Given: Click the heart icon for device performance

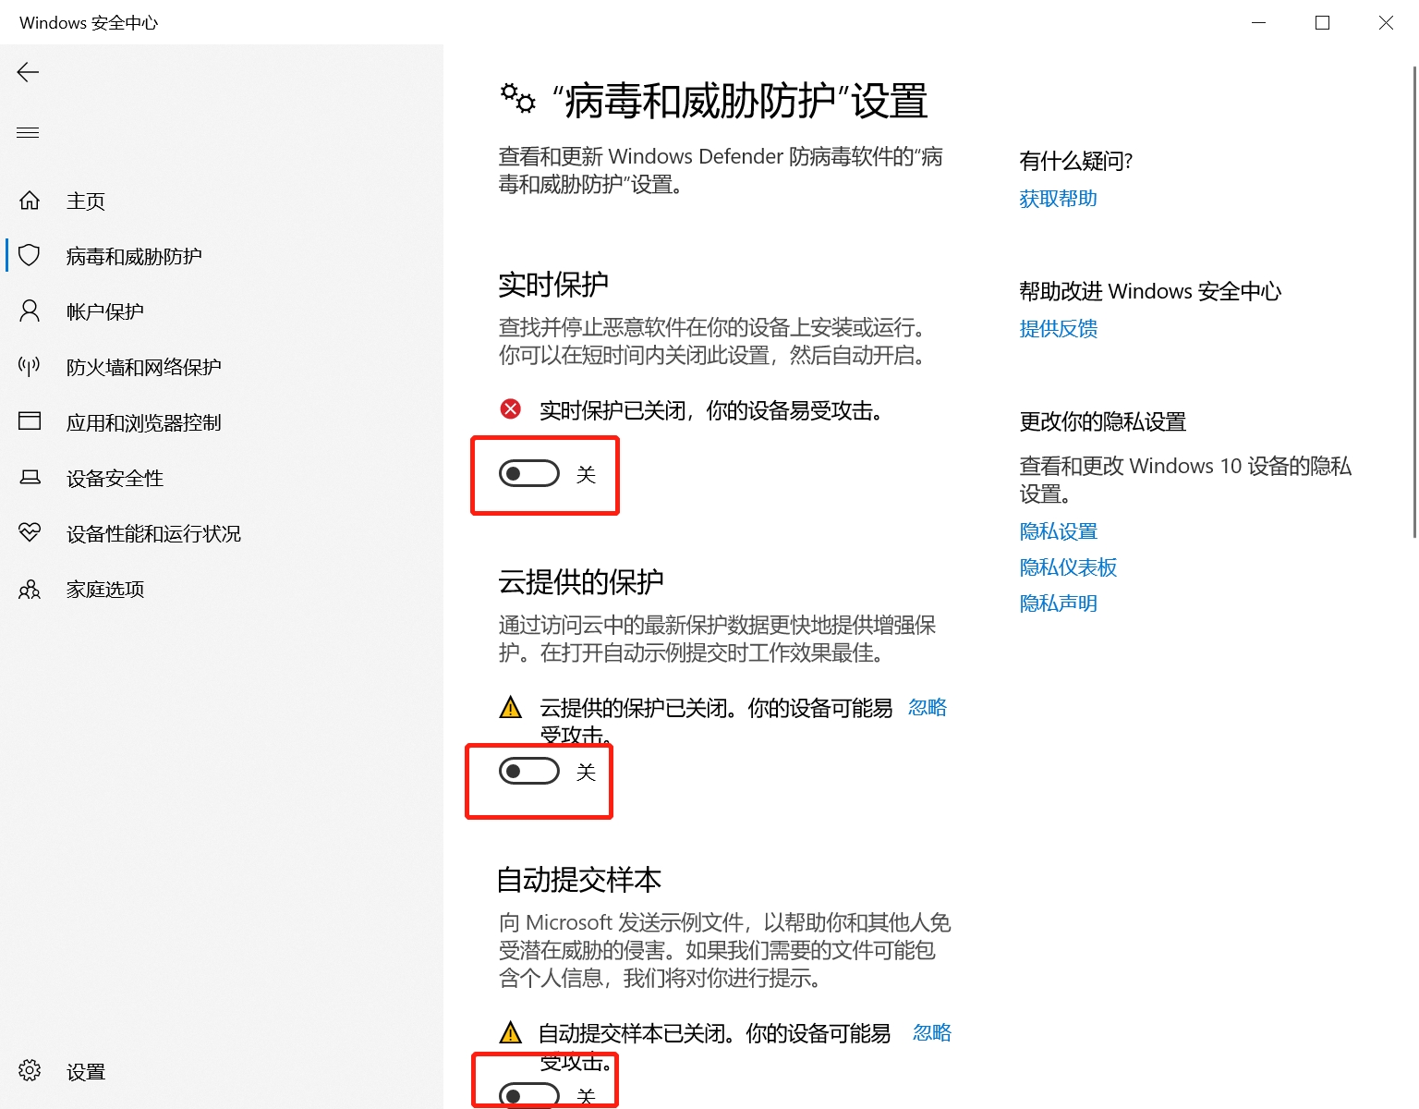Looking at the screenshot, I should tap(30, 532).
